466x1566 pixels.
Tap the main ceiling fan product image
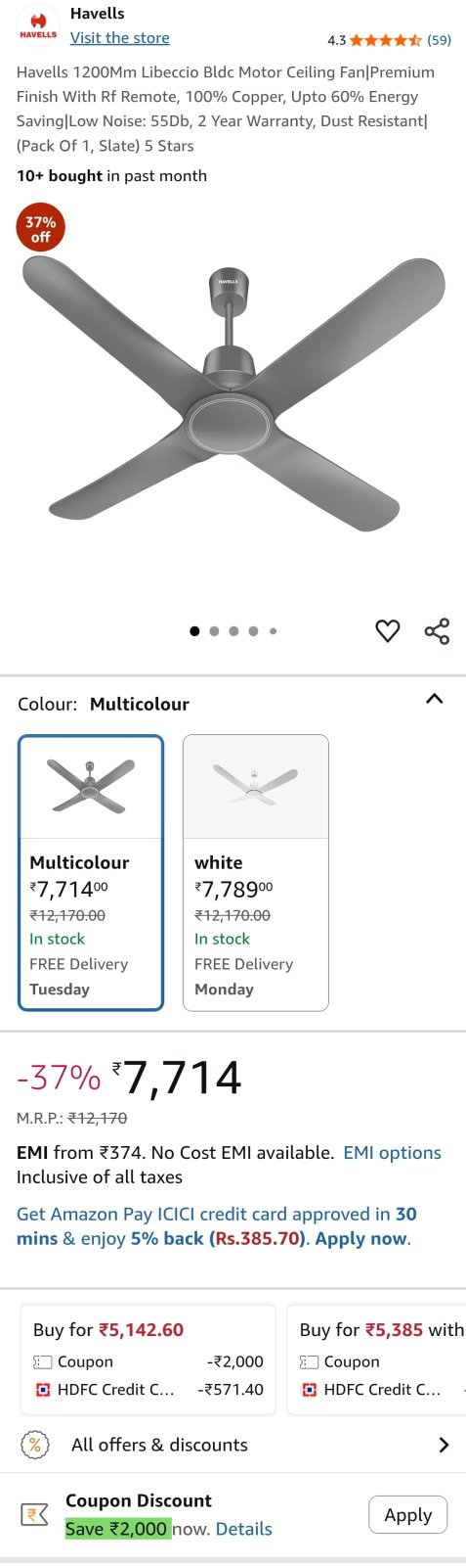pos(233,396)
